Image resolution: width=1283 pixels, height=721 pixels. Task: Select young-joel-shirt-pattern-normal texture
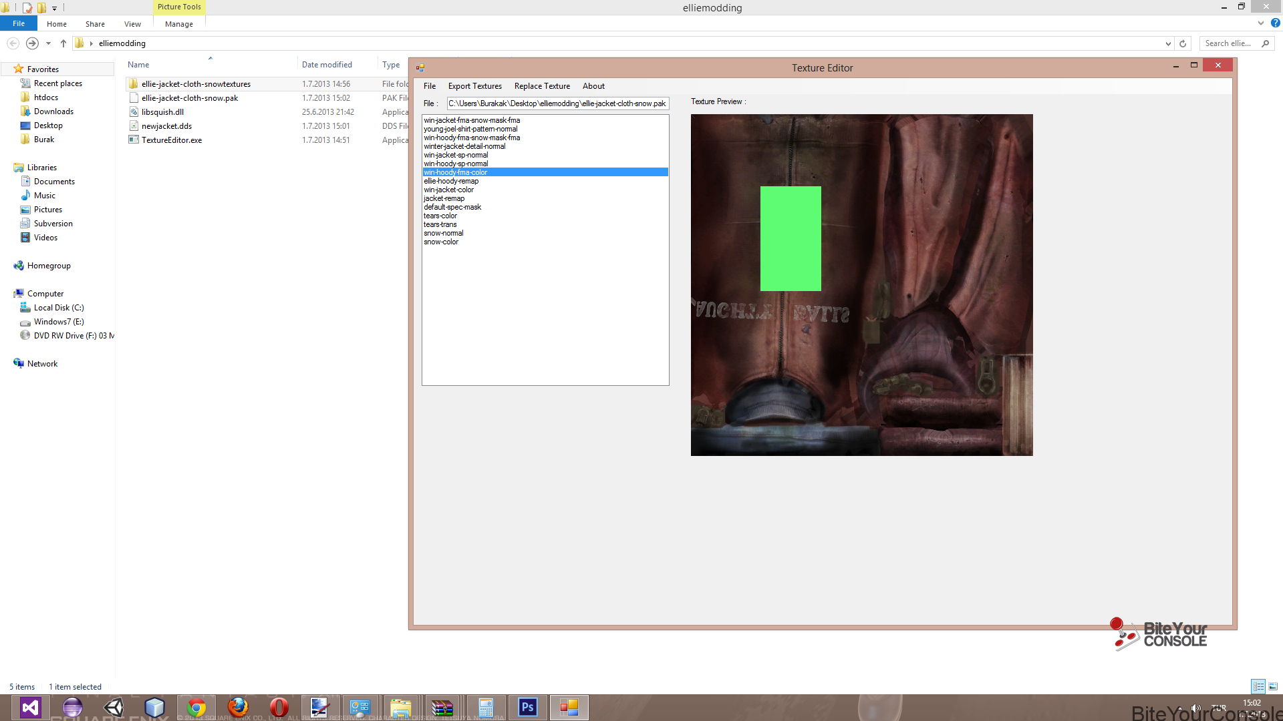[470, 129]
